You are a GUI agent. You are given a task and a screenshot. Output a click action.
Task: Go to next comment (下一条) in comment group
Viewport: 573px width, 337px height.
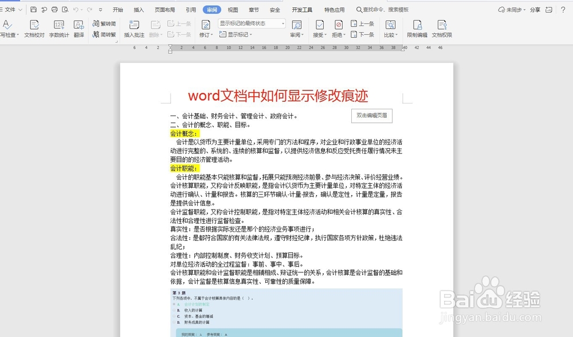coord(179,35)
